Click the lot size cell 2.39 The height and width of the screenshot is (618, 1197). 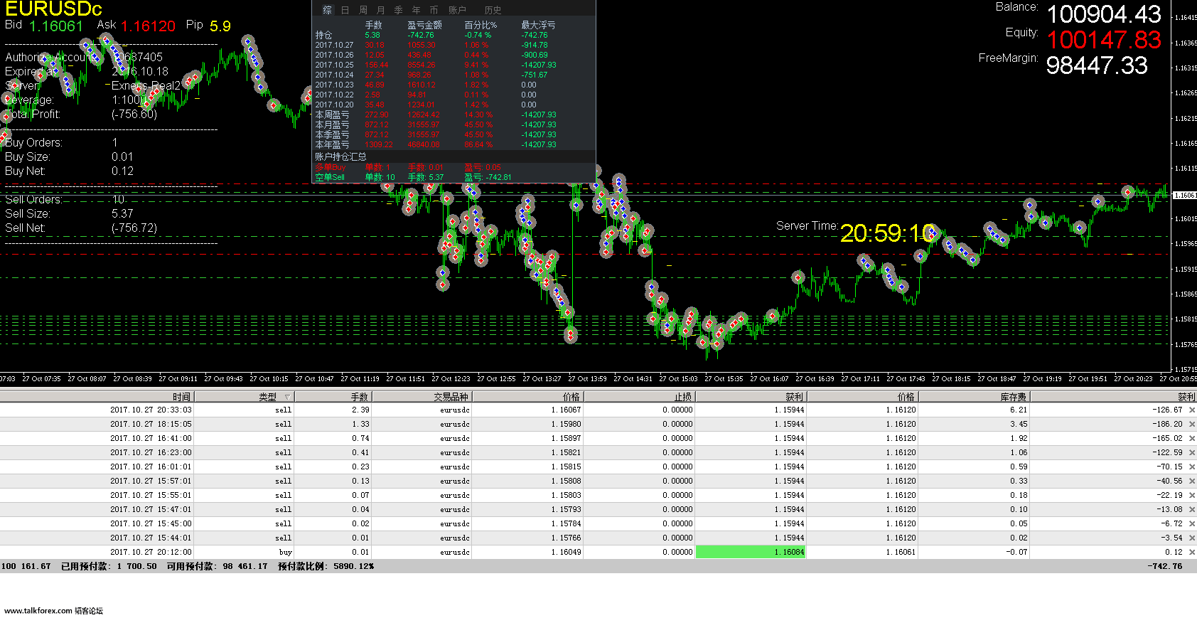click(333, 410)
